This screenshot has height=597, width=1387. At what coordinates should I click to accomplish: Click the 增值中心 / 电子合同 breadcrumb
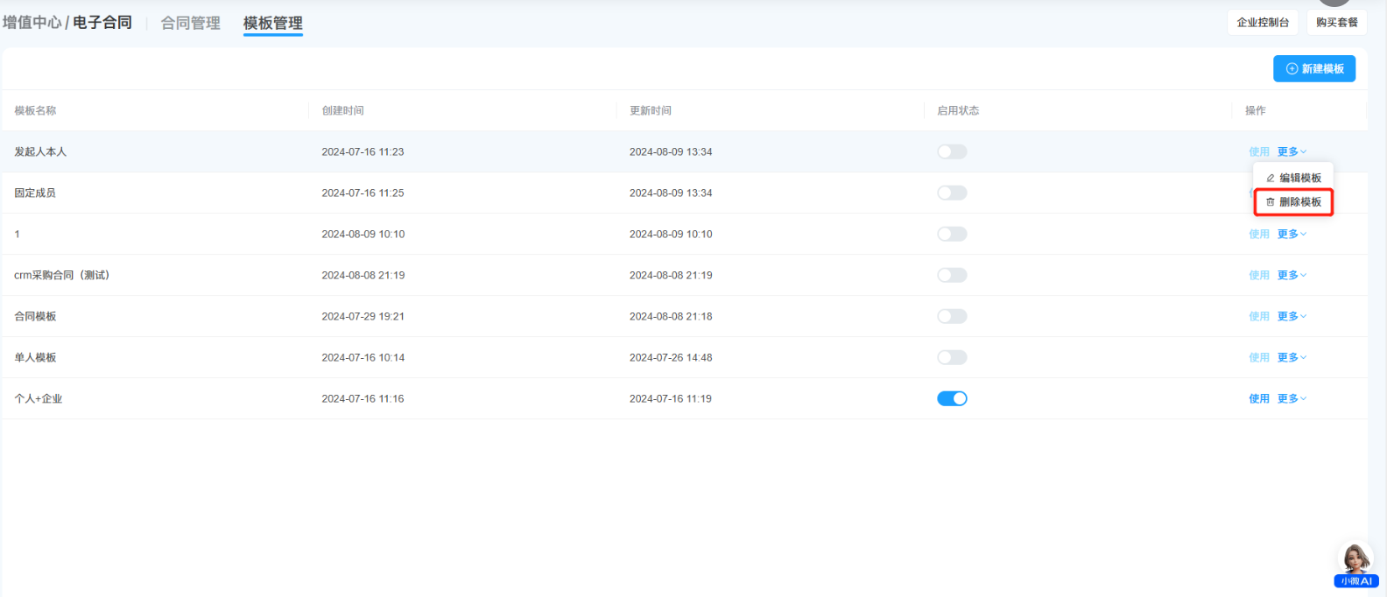tap(67, 22)
